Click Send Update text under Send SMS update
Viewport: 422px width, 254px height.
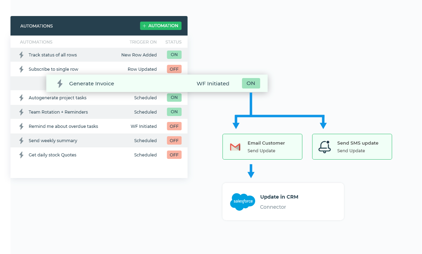click(351, 151)
